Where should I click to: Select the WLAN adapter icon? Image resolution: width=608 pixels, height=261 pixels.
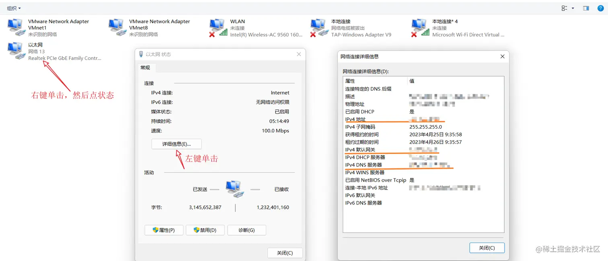218,28
